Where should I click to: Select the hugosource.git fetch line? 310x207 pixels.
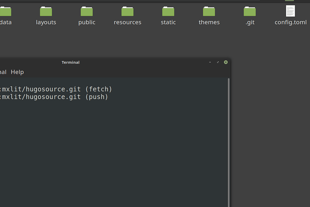pyautogui.click(x=55, y=89)
